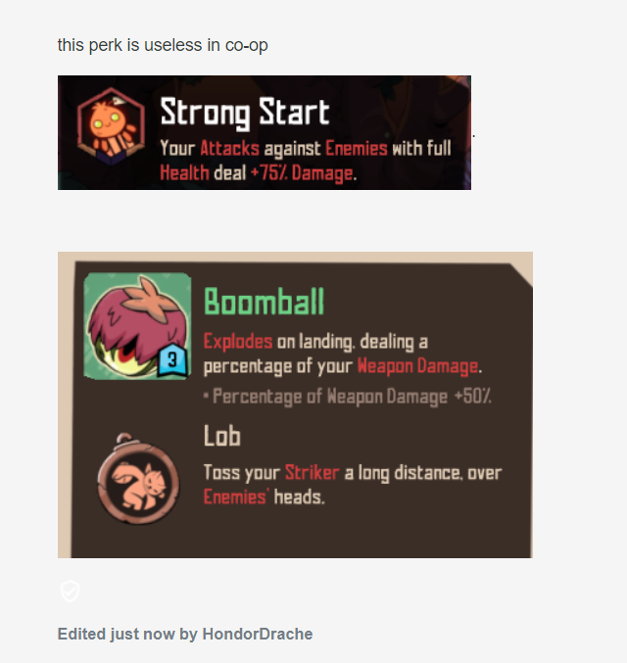Click the Strong Start title text
Viewport: 627px width, 663px height.
245,113
